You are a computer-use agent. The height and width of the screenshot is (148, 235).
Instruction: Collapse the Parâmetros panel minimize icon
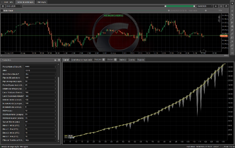[55, 60]
